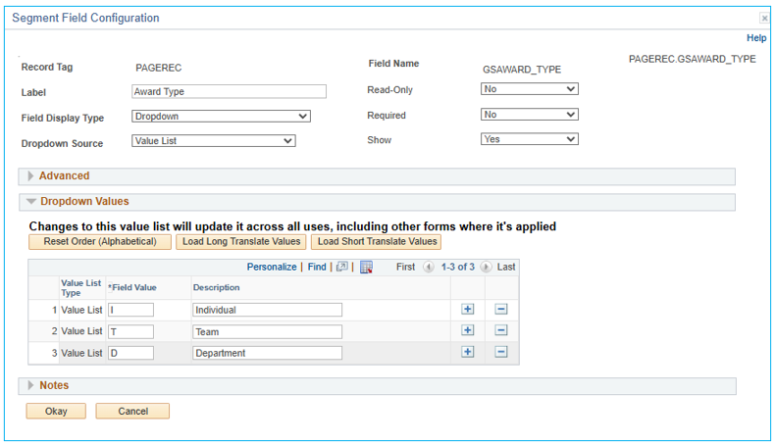Click the Cancel button

click(132, 411)
